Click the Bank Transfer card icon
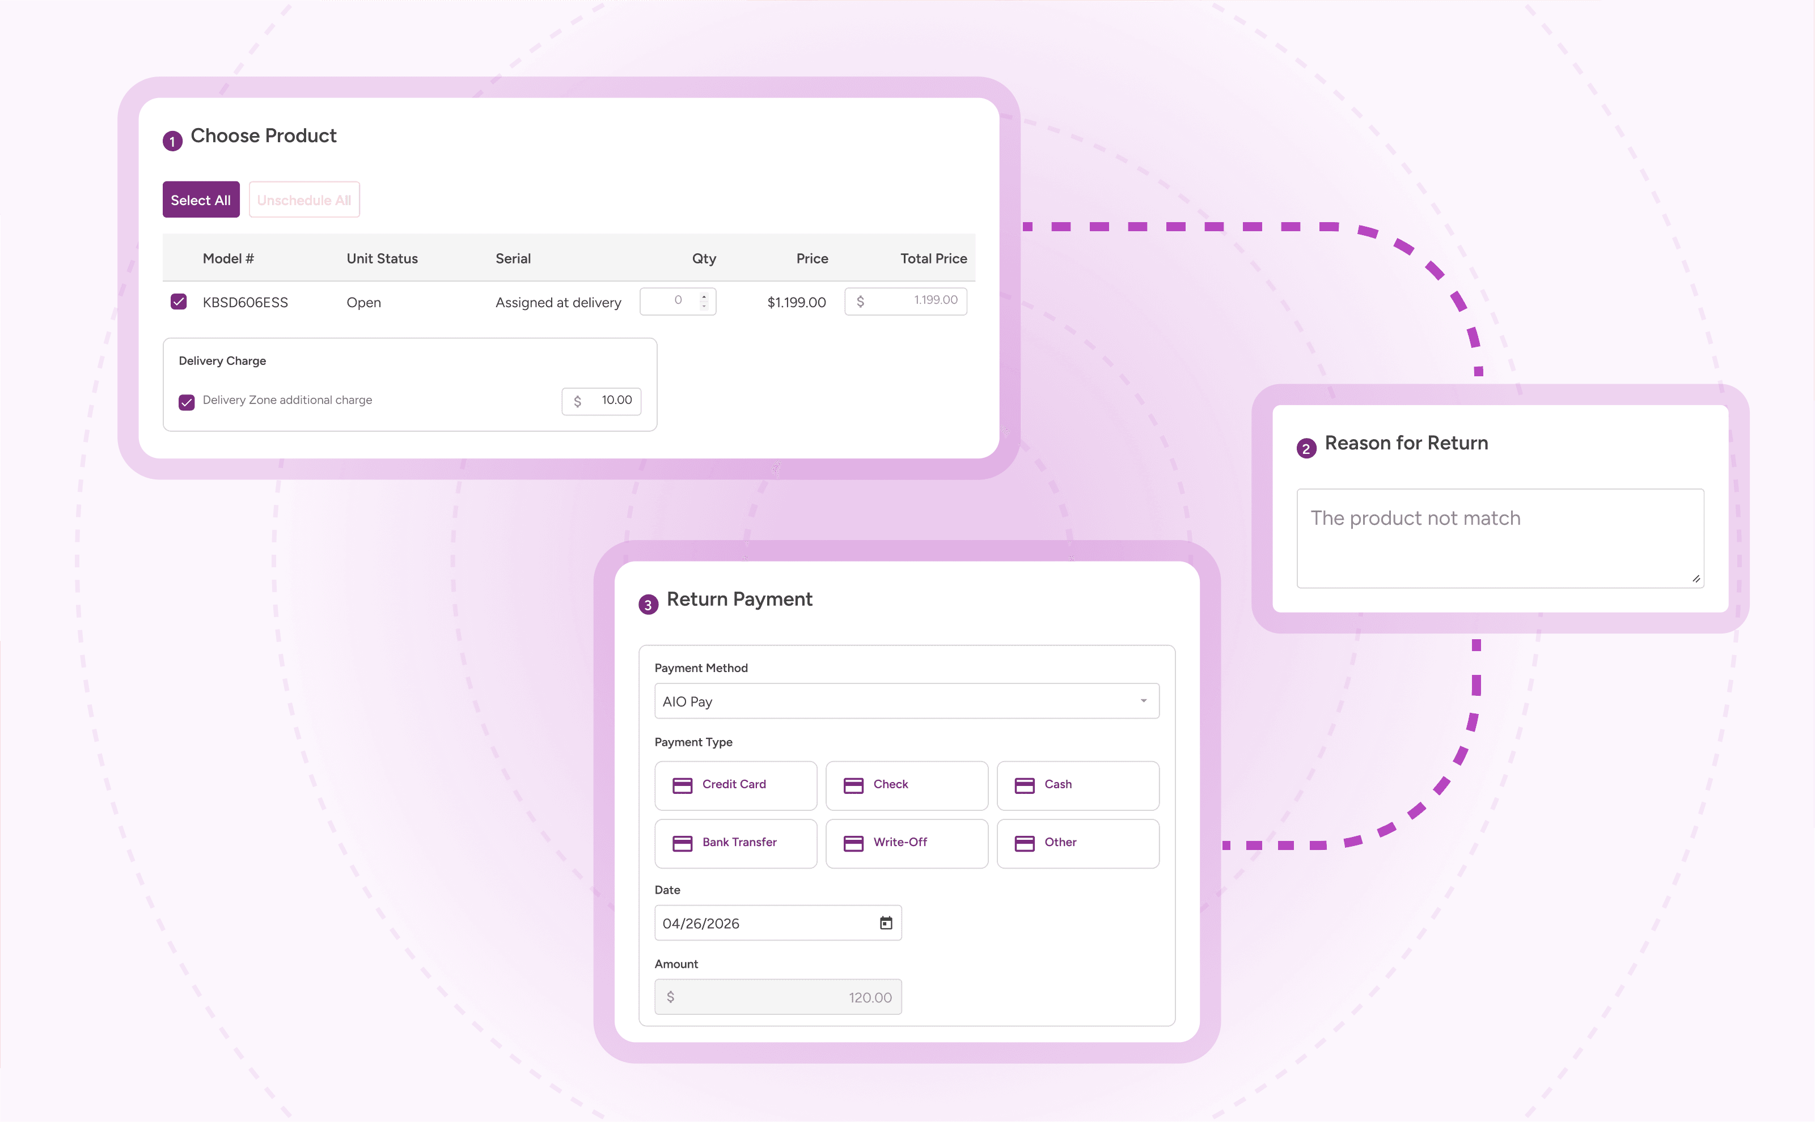Viewport: 1815px width, 1122px height. (682, 843)
